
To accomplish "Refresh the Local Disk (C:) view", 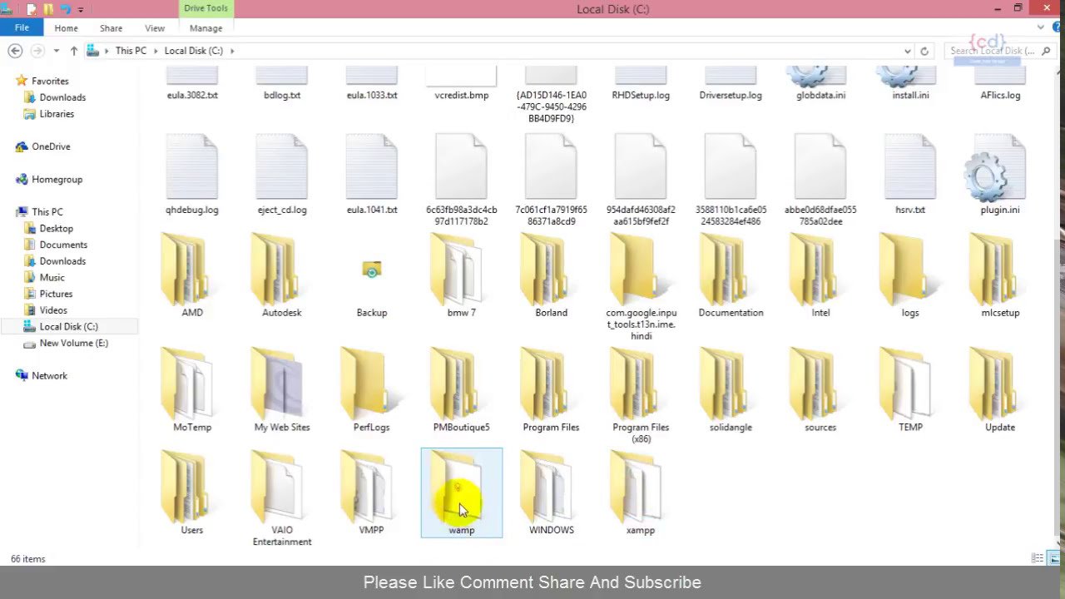I will click(x=924, y=51).
